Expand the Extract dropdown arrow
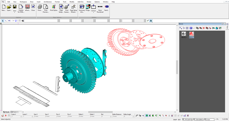Viewport: 229px width, 121px height. (94, 12)
